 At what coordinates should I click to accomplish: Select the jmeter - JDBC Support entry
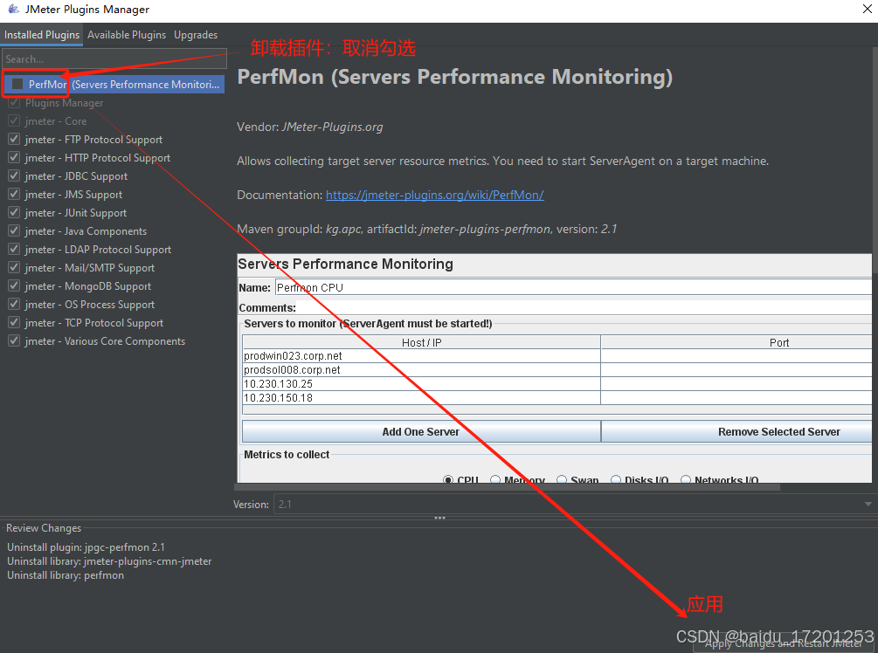click(76, 176)
